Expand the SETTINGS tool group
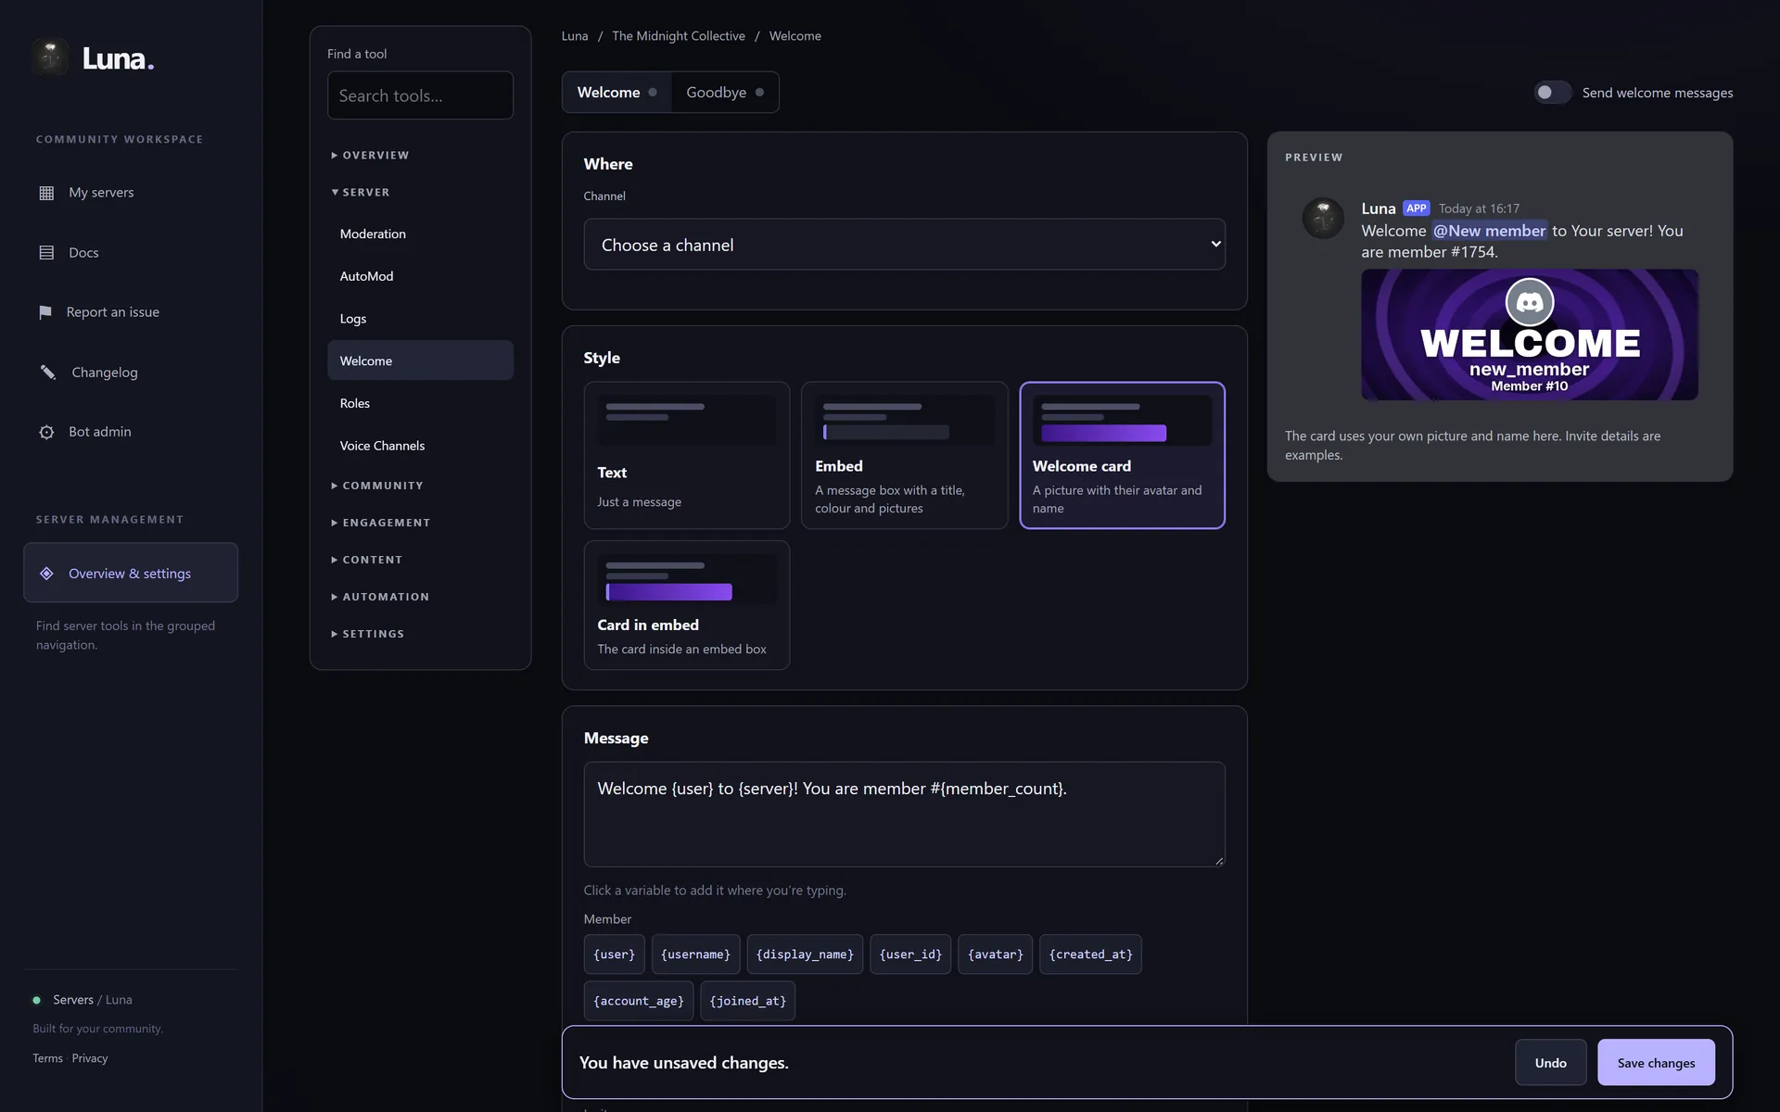Image resolution: width=1780 pixels, height=1112 pixels. [369, 634]
